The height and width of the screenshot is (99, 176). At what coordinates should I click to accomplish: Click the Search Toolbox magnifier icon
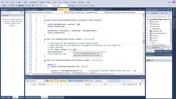pos(21,13)
